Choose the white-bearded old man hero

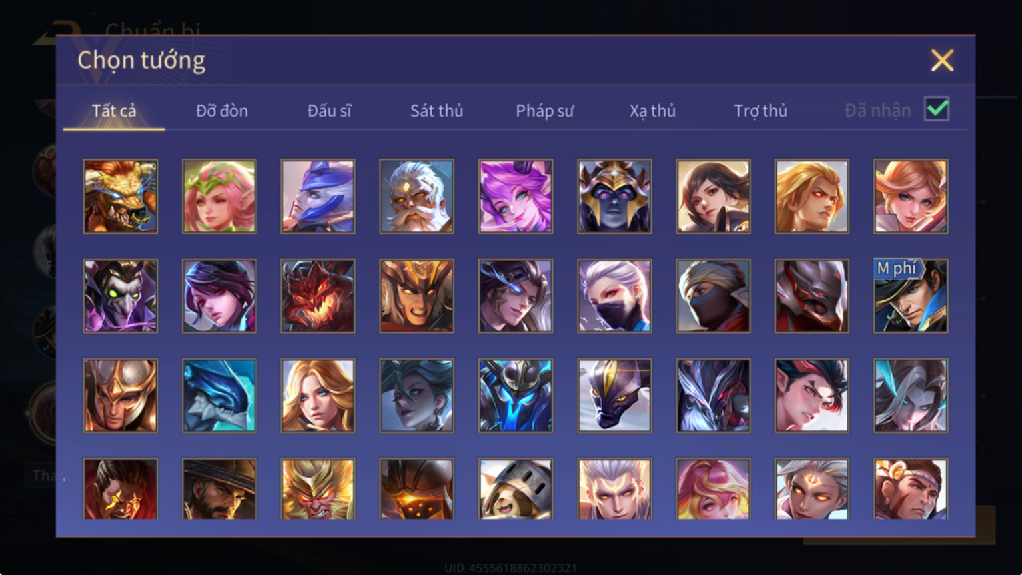[416, 196]
